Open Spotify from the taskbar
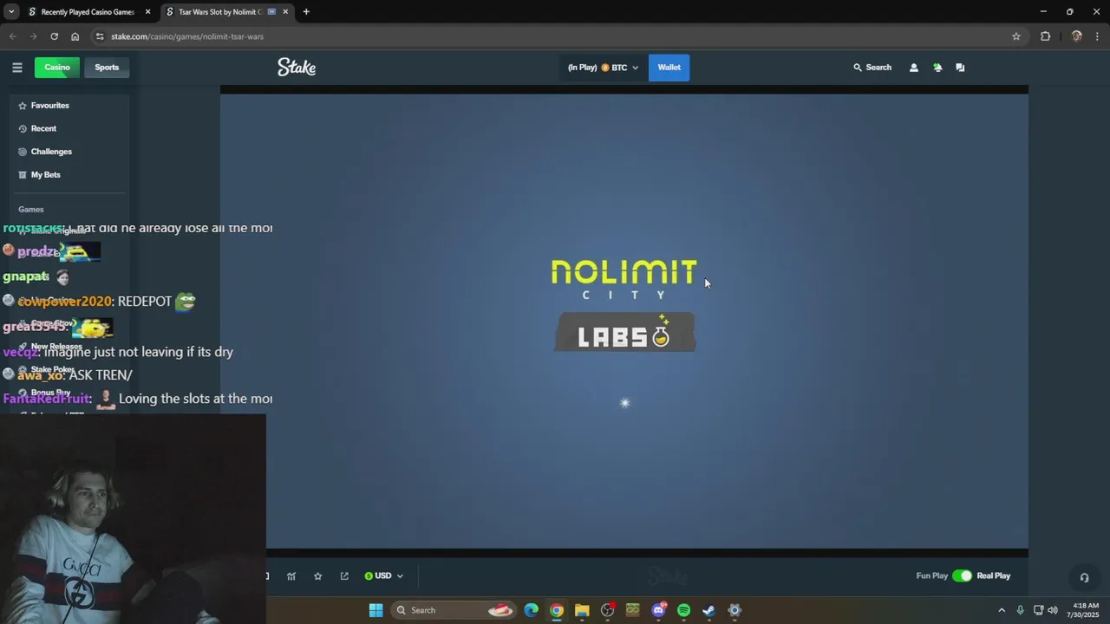1110x624 pixels. pyautogui.click(x=683, y=610)
